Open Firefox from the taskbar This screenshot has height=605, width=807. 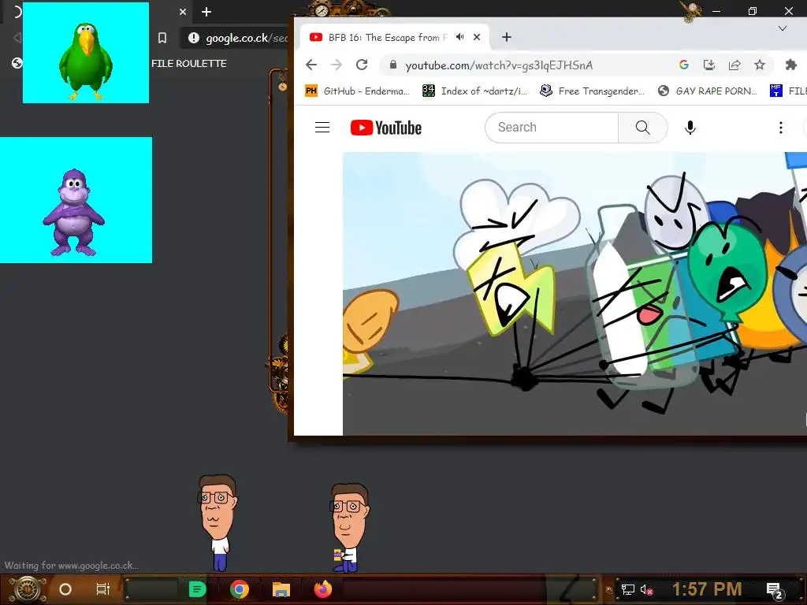(x=323, y=589)
